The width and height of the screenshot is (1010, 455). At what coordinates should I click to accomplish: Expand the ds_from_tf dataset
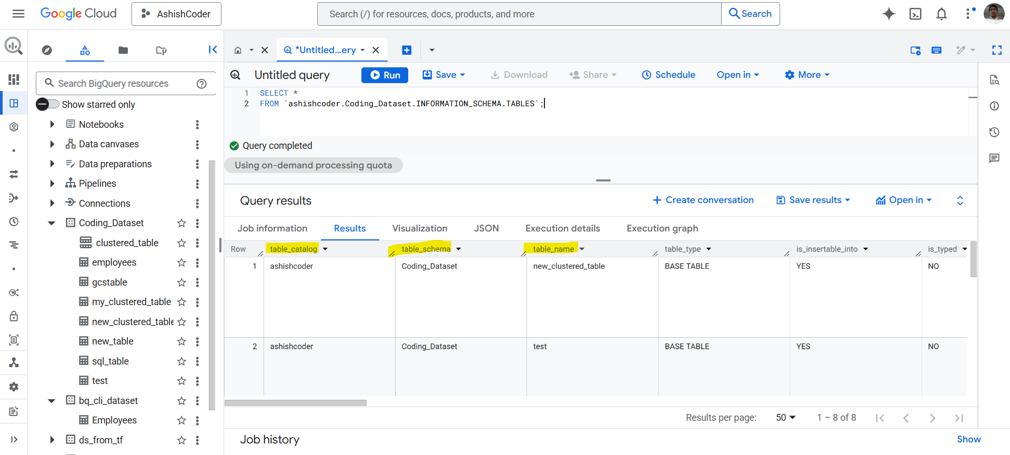coord(52,440)
